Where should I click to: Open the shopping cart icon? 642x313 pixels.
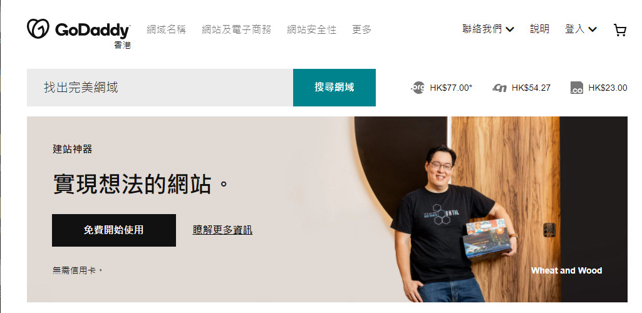point(620,30)
